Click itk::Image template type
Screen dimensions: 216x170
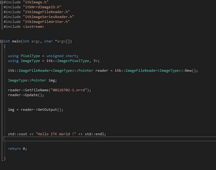click(57, 61)
